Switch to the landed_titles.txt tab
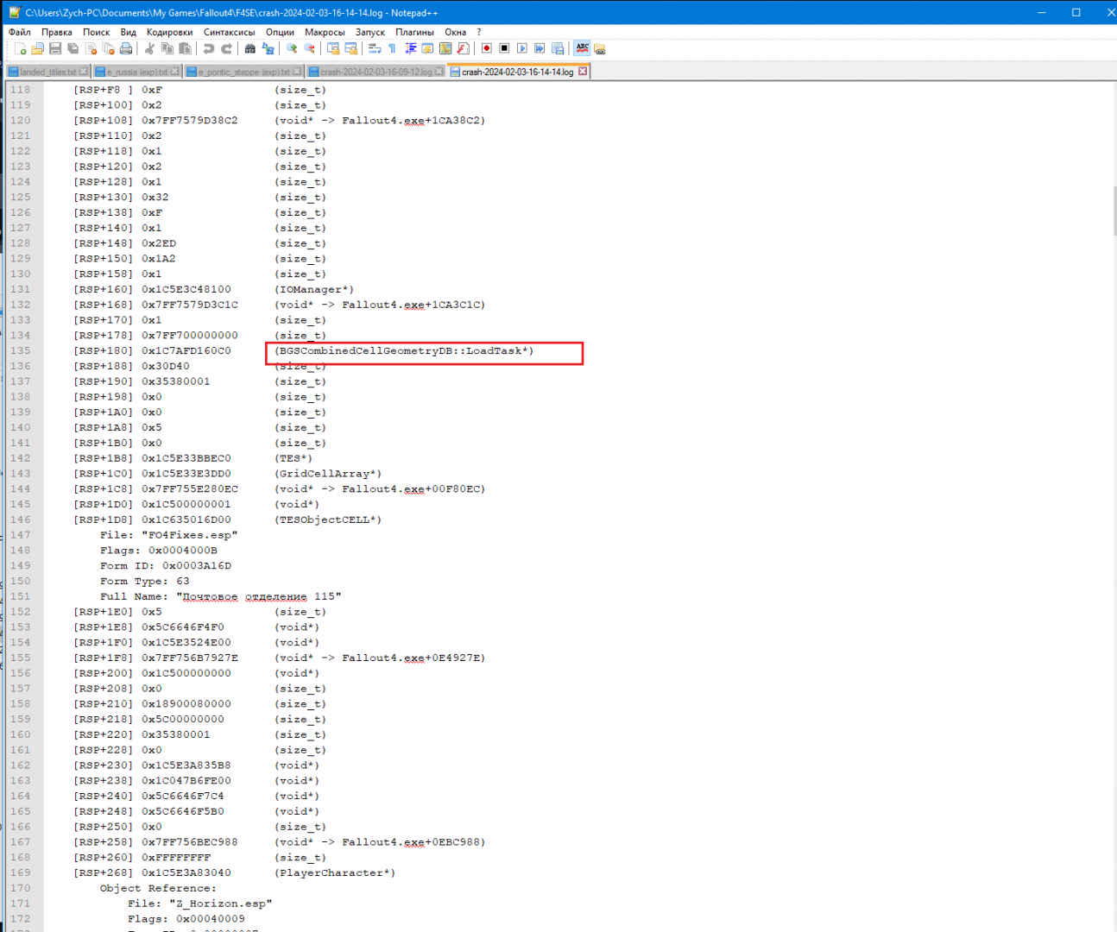 click(x=47, y=72)
